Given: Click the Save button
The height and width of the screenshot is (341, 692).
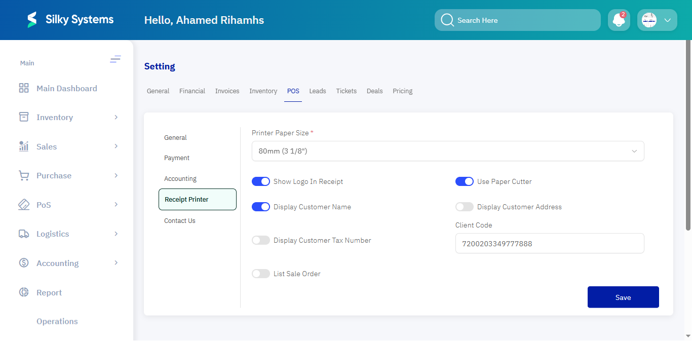Looking at the screenshot, I should click(x=623, y=297).
